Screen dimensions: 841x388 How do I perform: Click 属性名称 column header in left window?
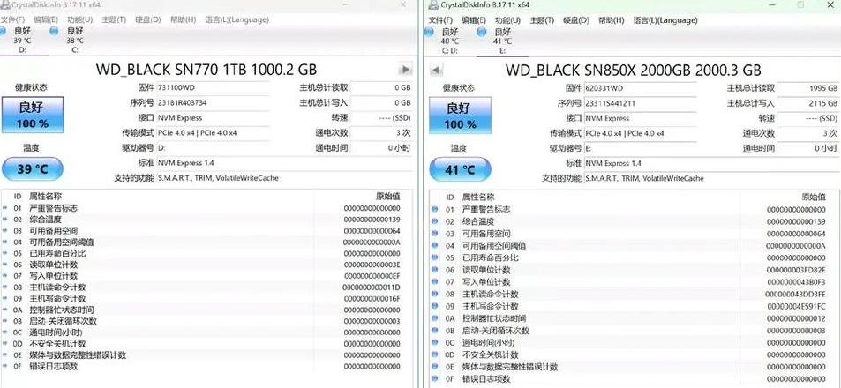click(x=46, y=197)
